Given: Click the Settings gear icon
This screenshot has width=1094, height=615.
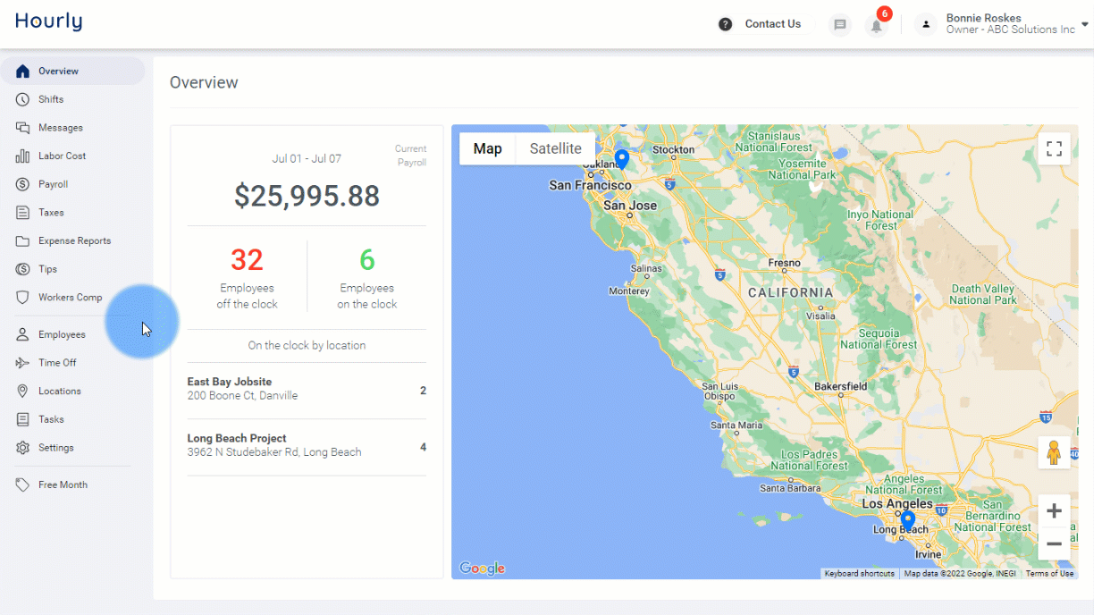Looking at the screenshot, I should coord(22,448).
